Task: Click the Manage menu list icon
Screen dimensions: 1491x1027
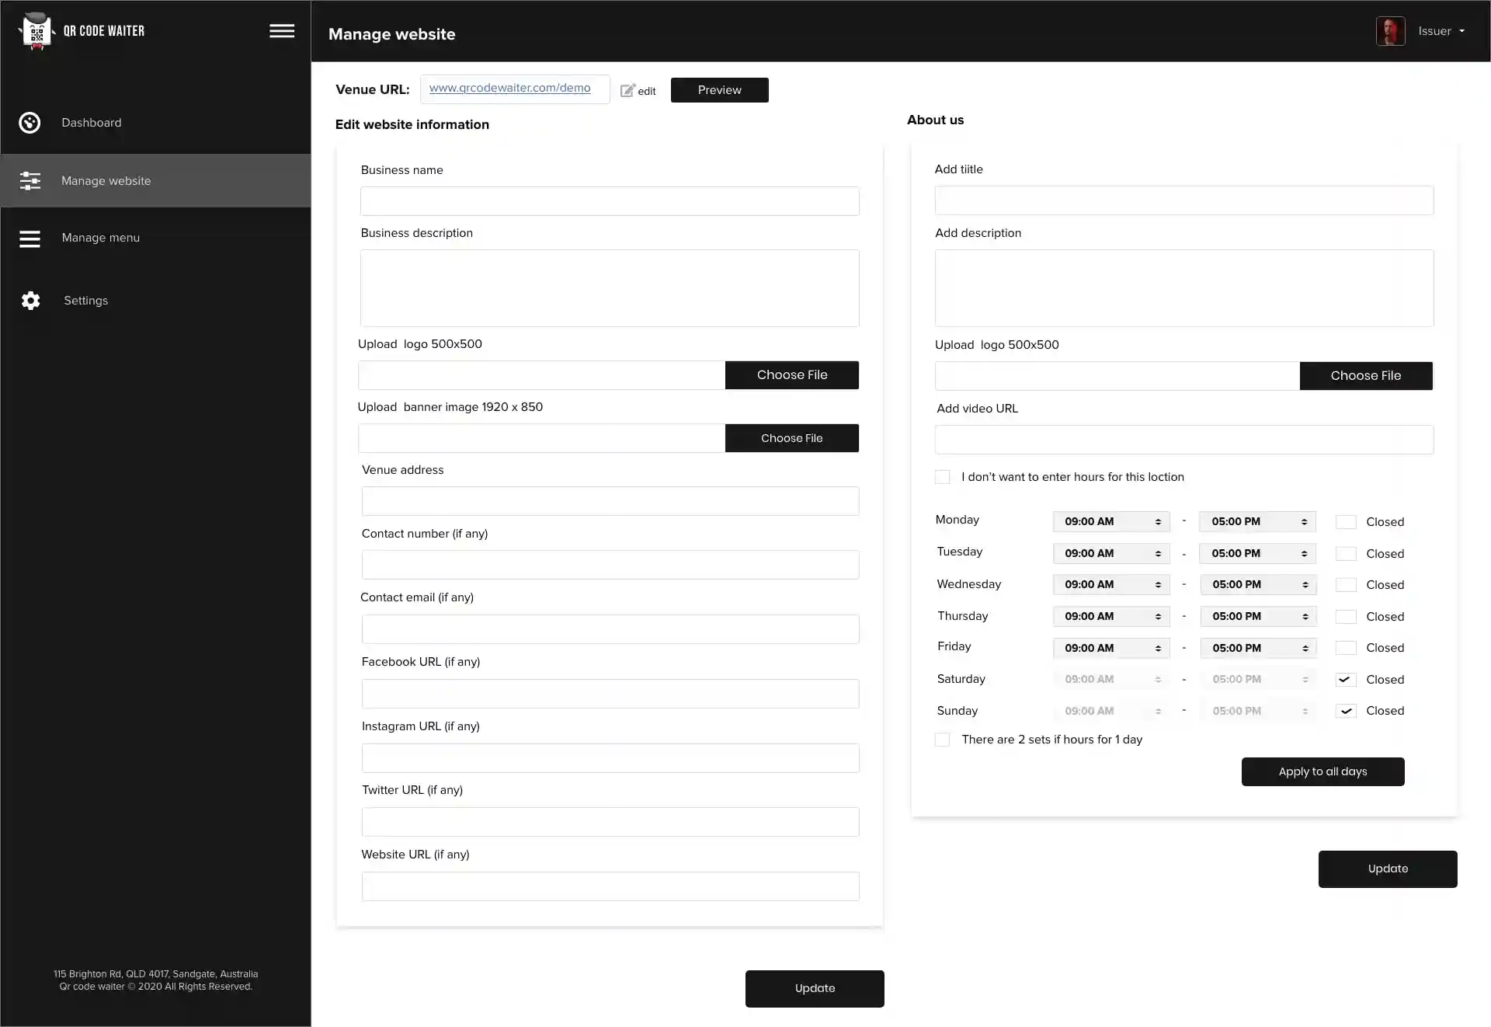Action: pyautogui.click(x=30, y=238)
